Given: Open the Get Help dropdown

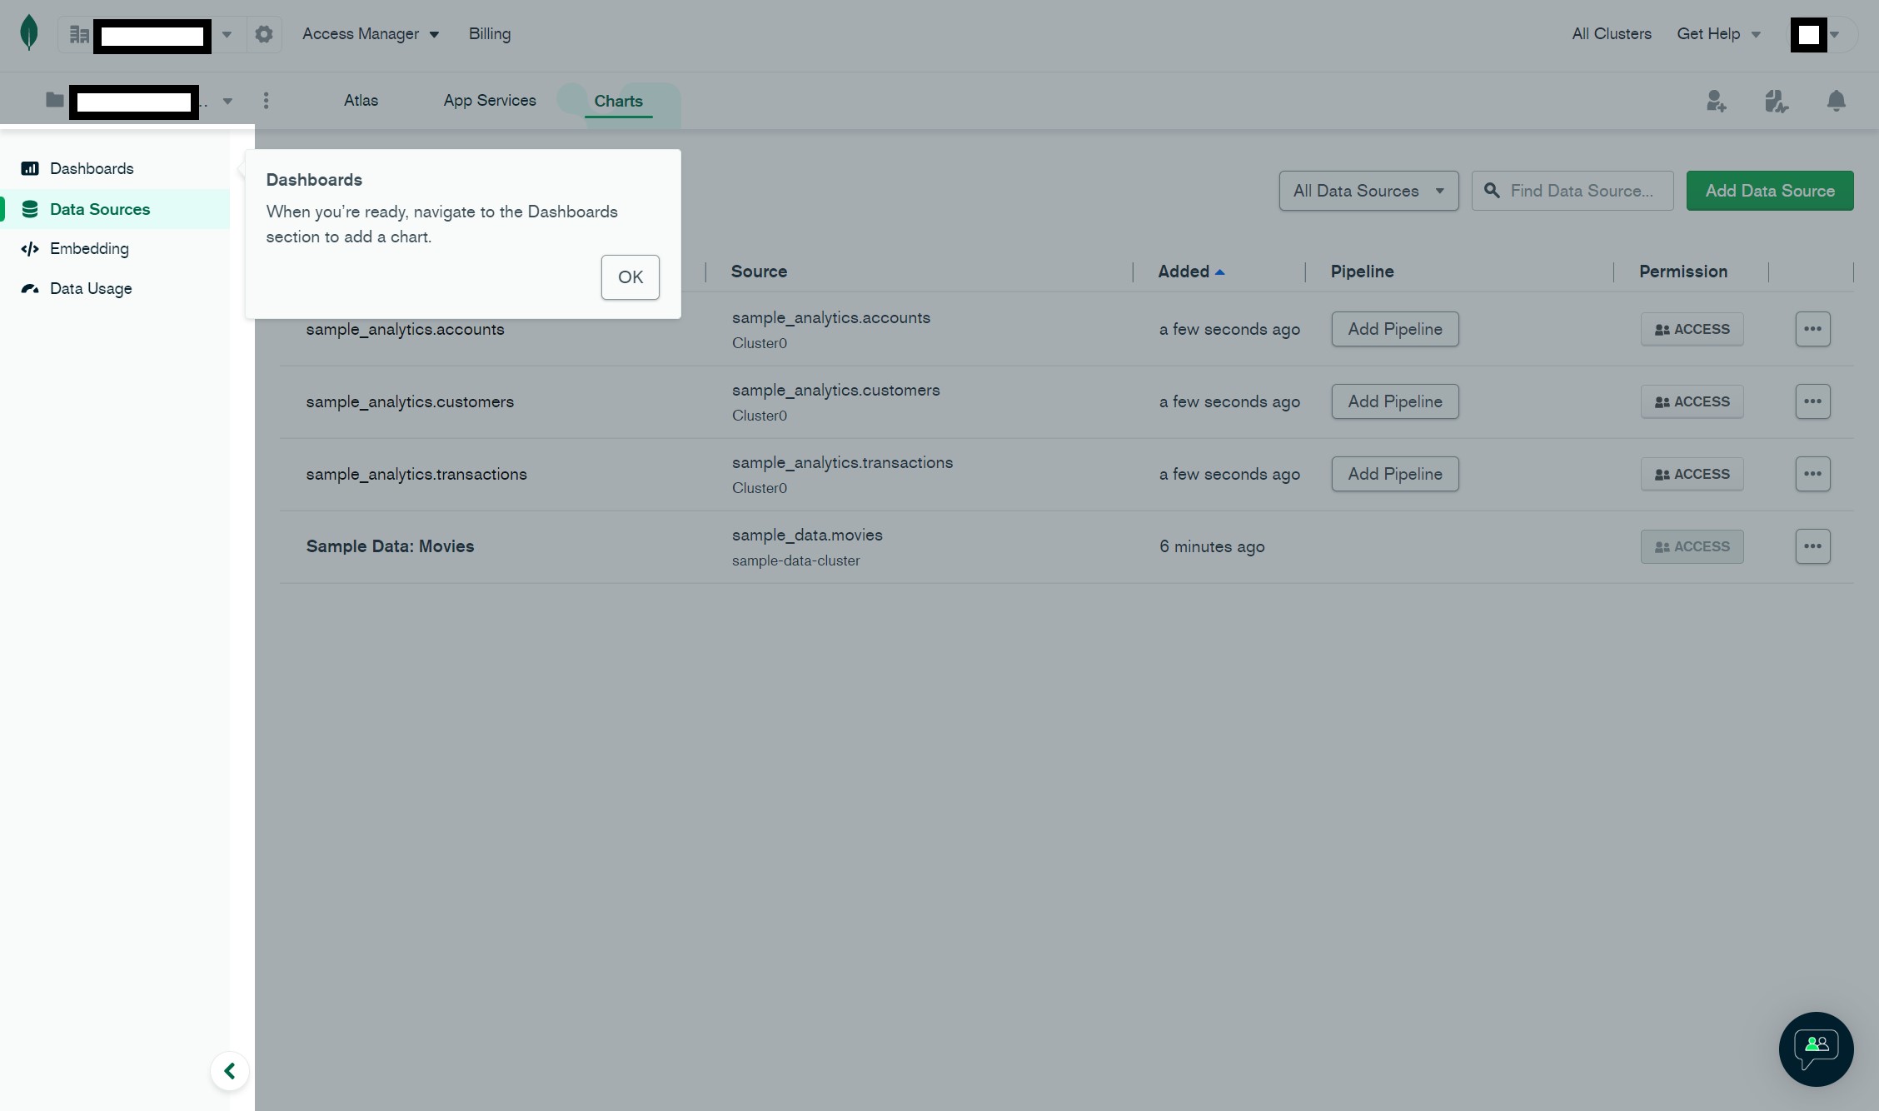Looking at the screenshot, I should (x=1719, y=34).
